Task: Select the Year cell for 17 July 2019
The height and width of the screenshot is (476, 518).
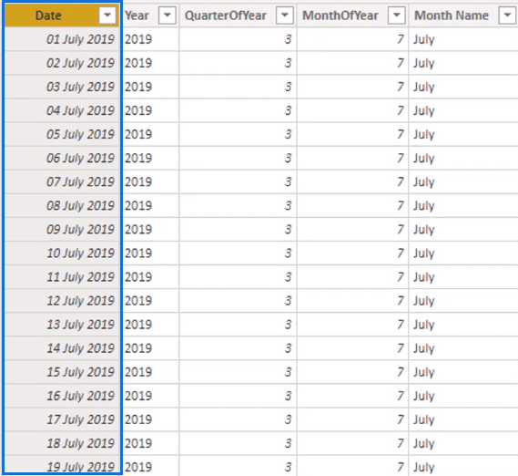Action: 150,419
